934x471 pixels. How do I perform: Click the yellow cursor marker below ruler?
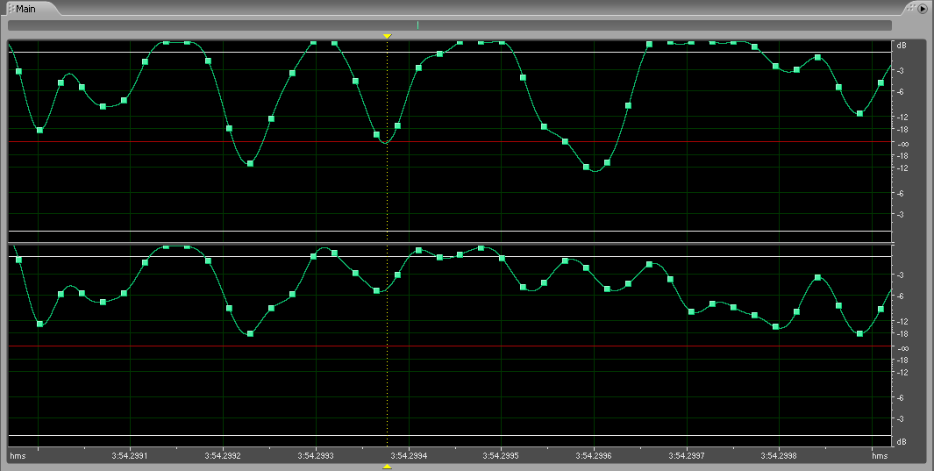(x=387, y=466)
